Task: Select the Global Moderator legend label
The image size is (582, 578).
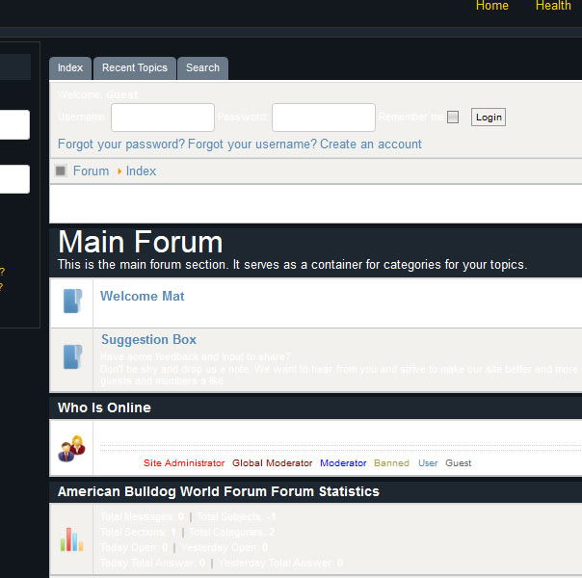Action: [x=272, y=463]
